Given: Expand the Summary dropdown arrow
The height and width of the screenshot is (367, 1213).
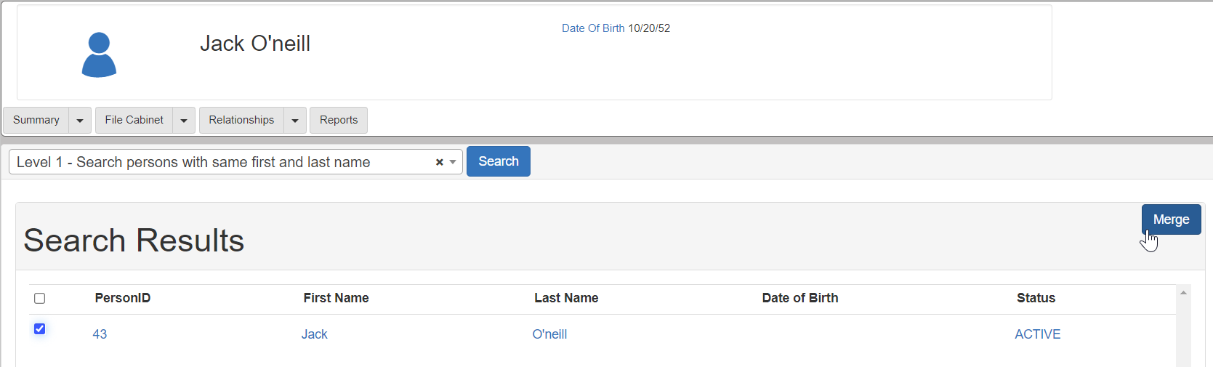Looking at the screenshot, I should tap(80, 121).
